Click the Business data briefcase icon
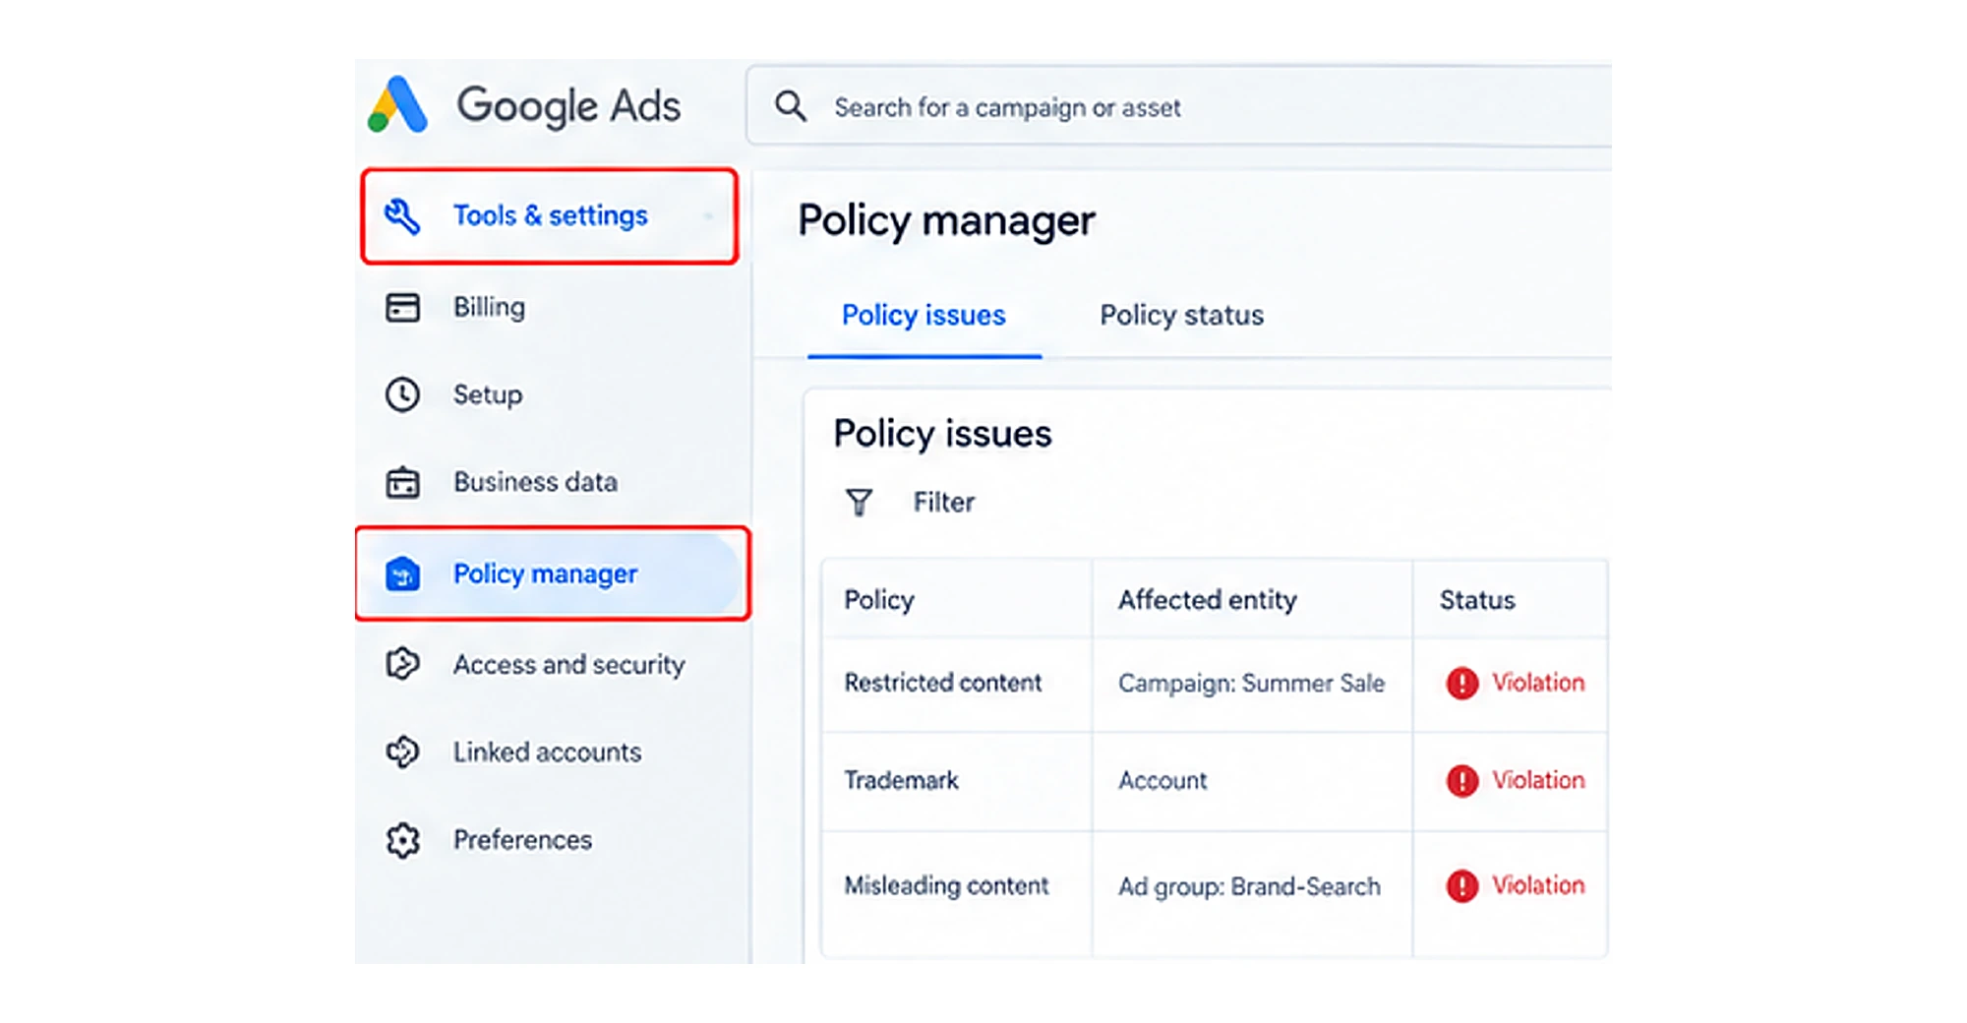Screen dimensions: 1967x1023 coord(402,482)
